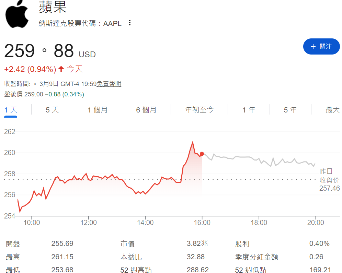Select the 1 年 time range

249,110
